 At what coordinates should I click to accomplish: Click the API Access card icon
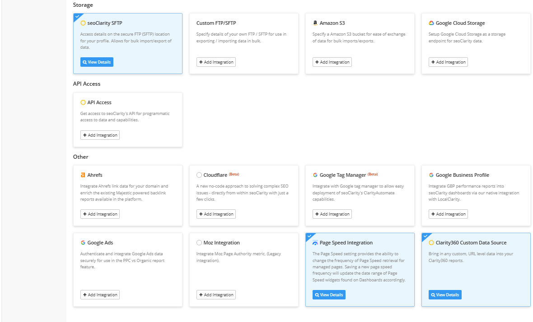[x=83, y=102]
